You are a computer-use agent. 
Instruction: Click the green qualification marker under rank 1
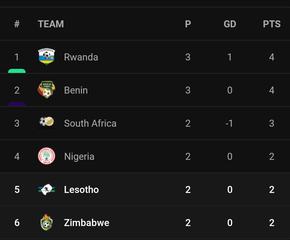point(17,71)
